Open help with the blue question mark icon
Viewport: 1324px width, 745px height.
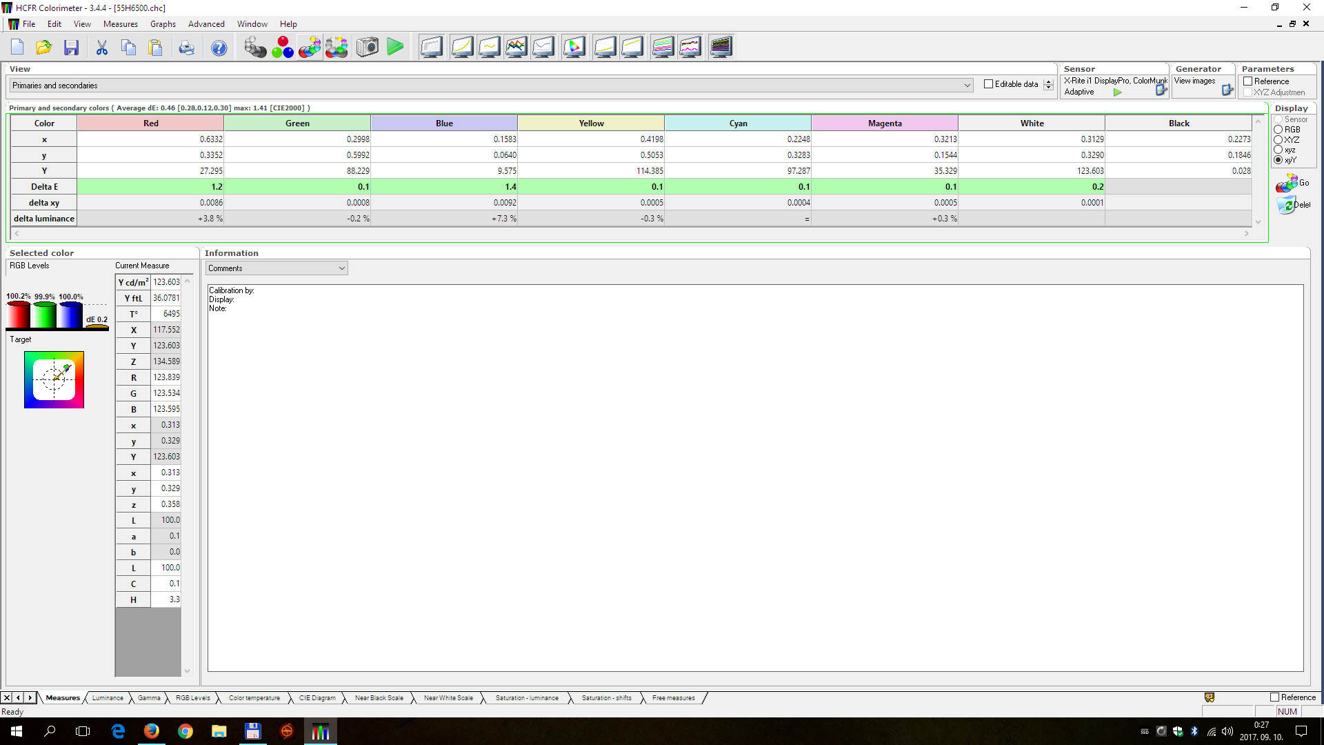(x=219, y=47)
